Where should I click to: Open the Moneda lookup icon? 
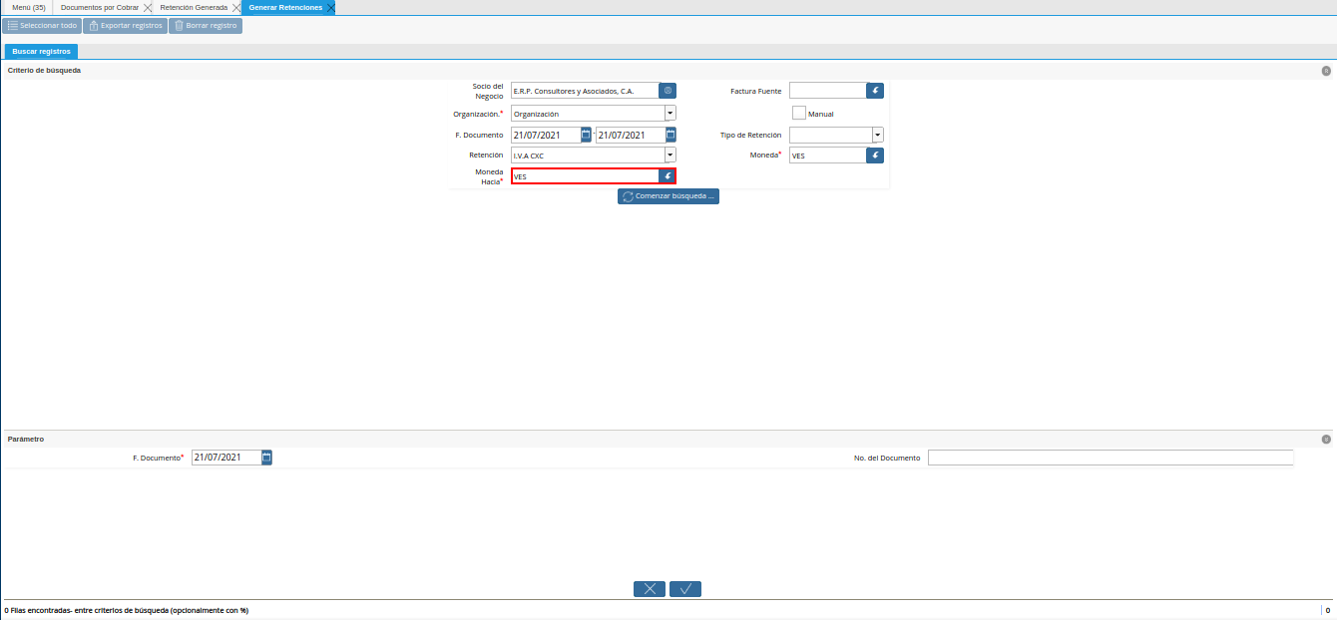tap(875, 155)
